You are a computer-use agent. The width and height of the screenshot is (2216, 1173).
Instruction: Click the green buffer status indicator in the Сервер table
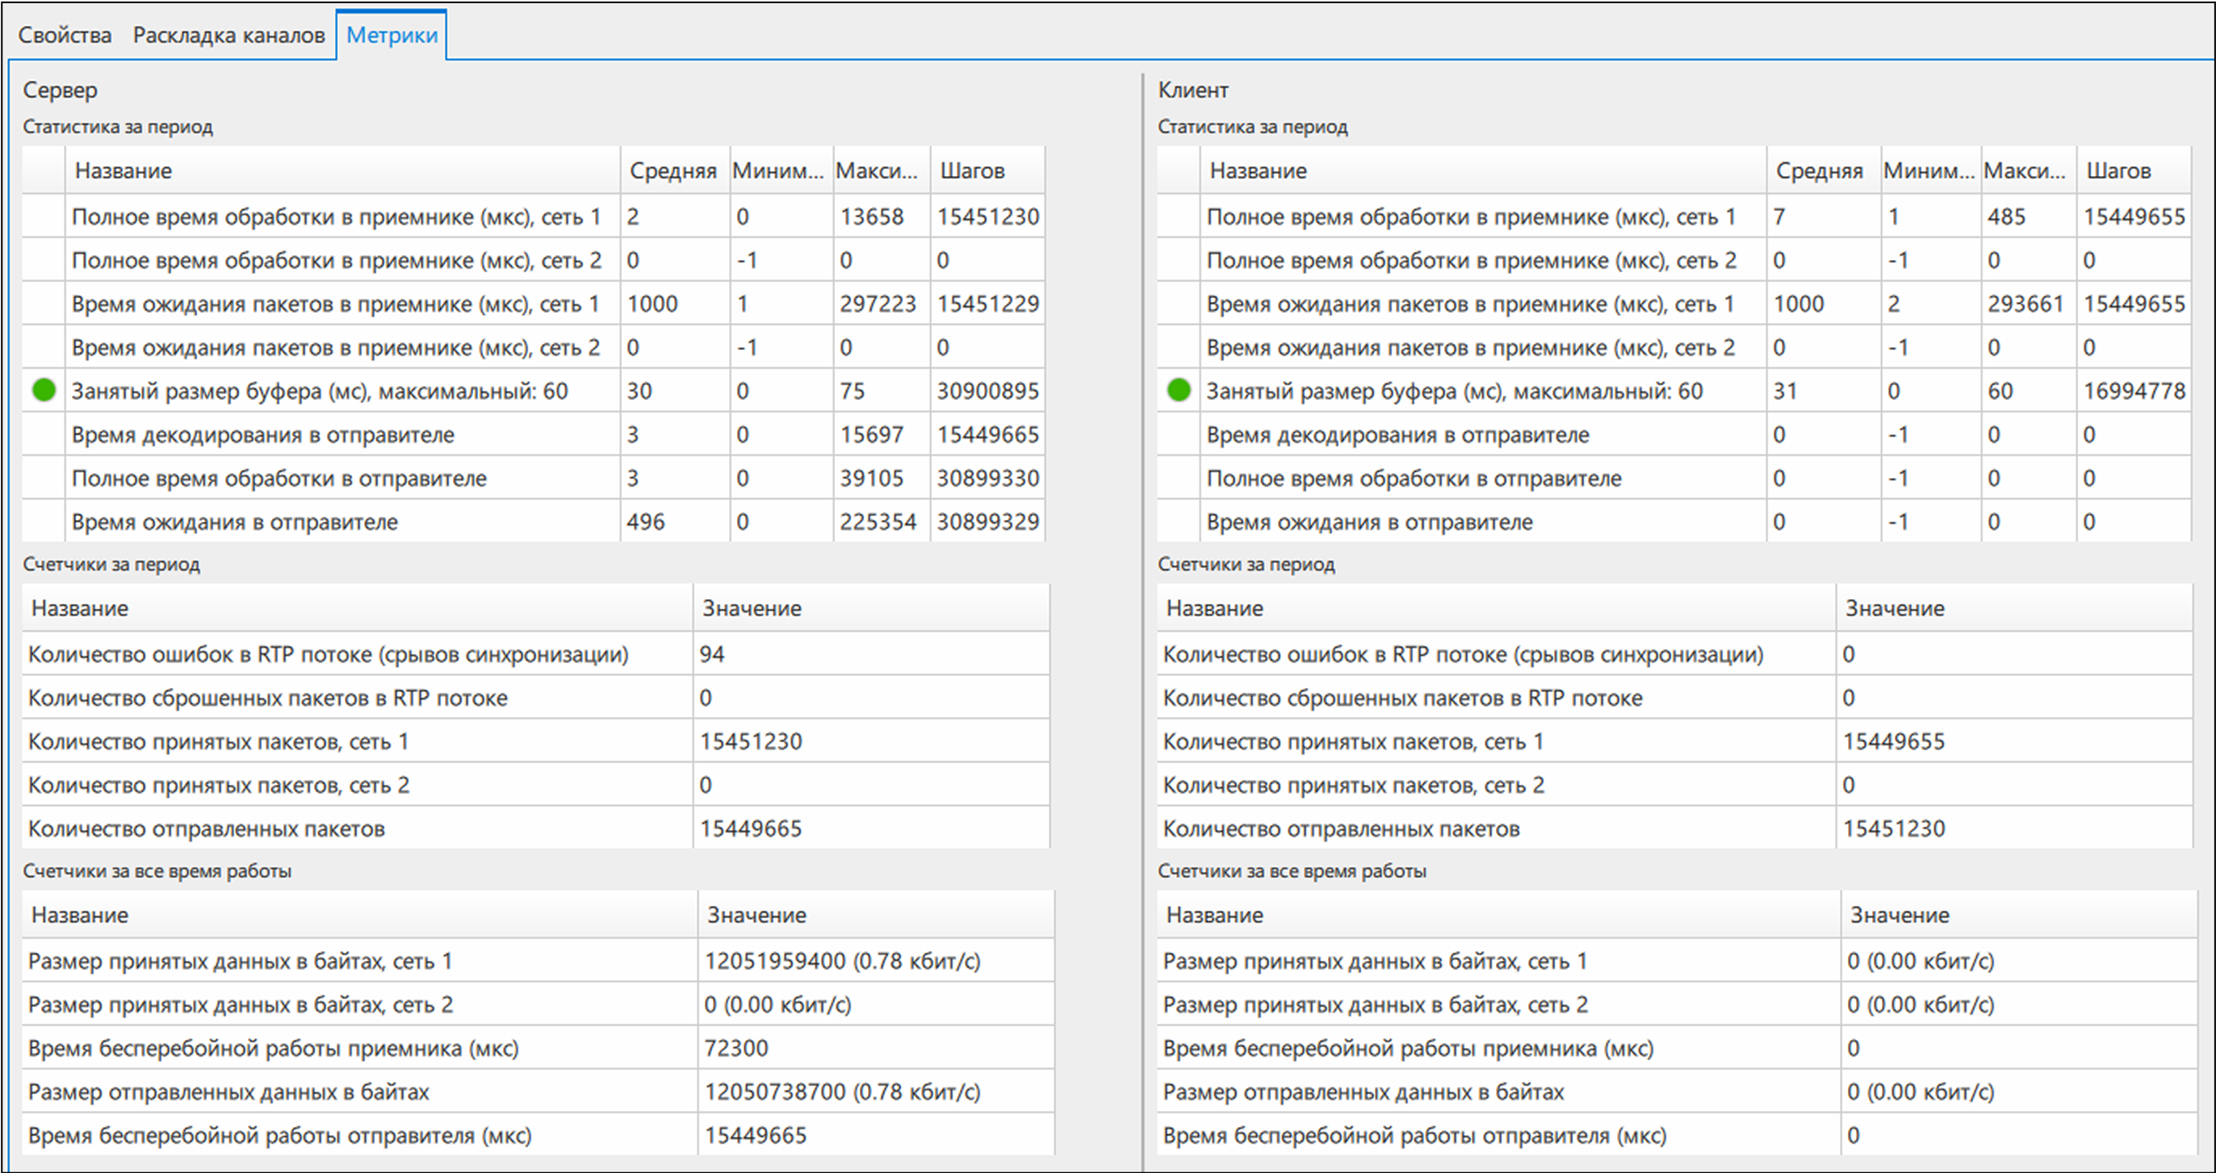pos(44,391)
